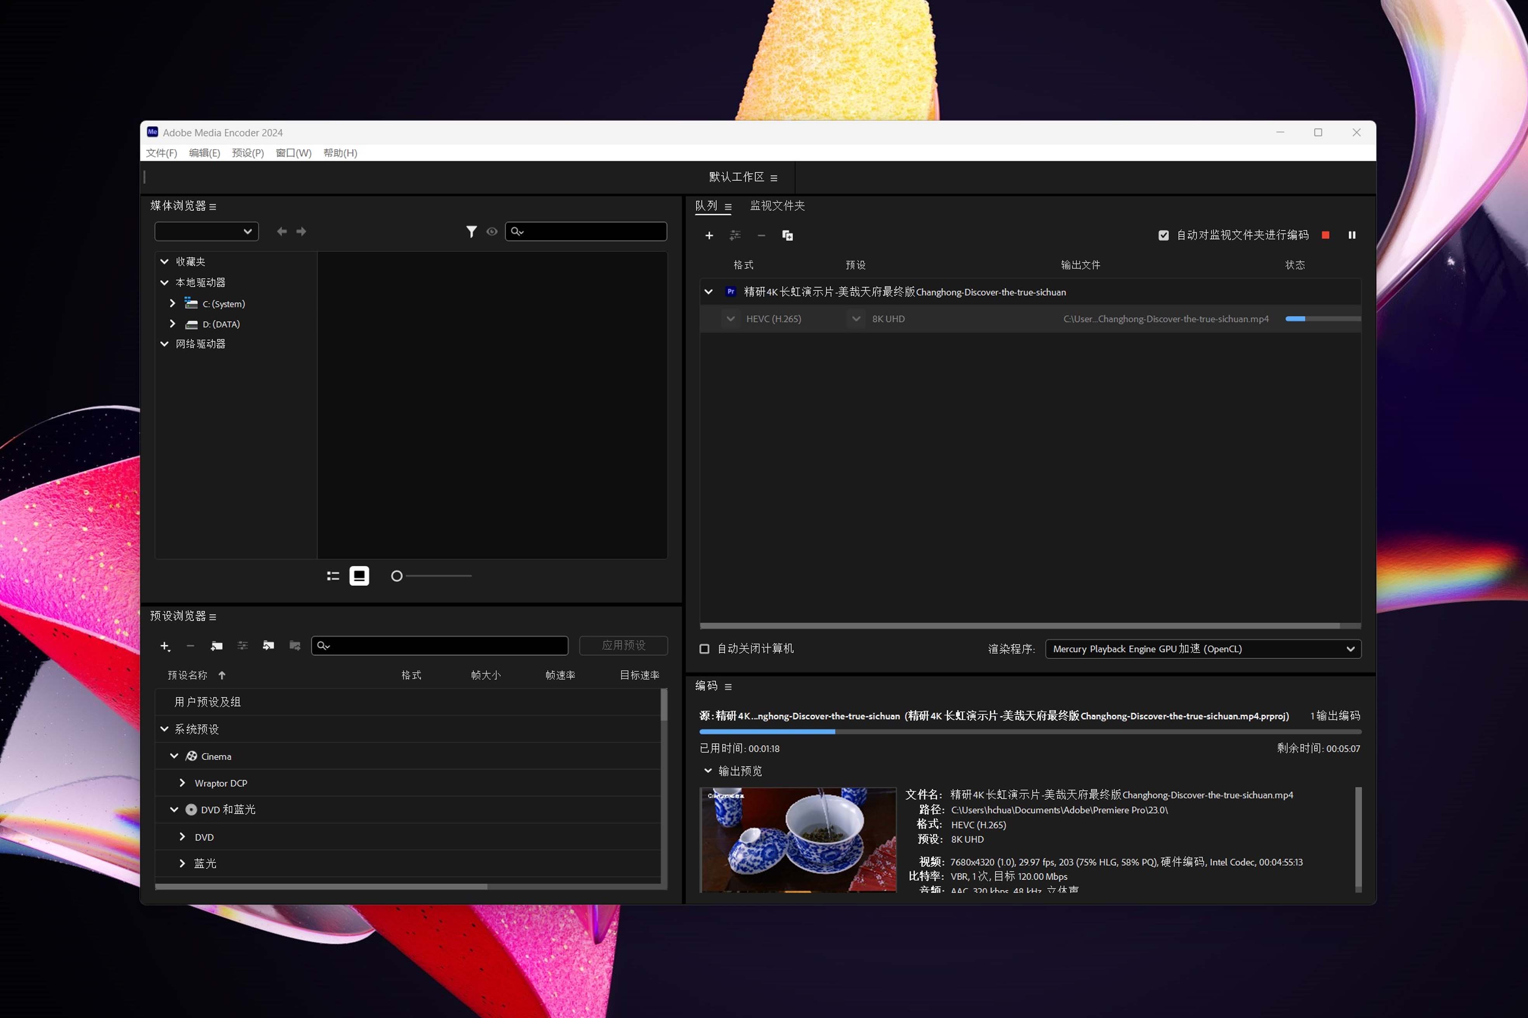Click the new preset group folder icon
Screen dimensions: 1528x1018
(216, 646)
